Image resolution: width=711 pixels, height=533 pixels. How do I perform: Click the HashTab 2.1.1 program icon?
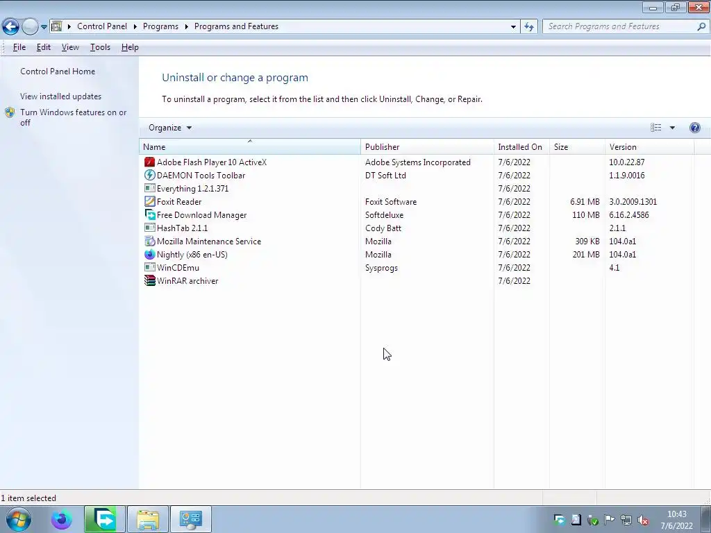coord(150,228)
